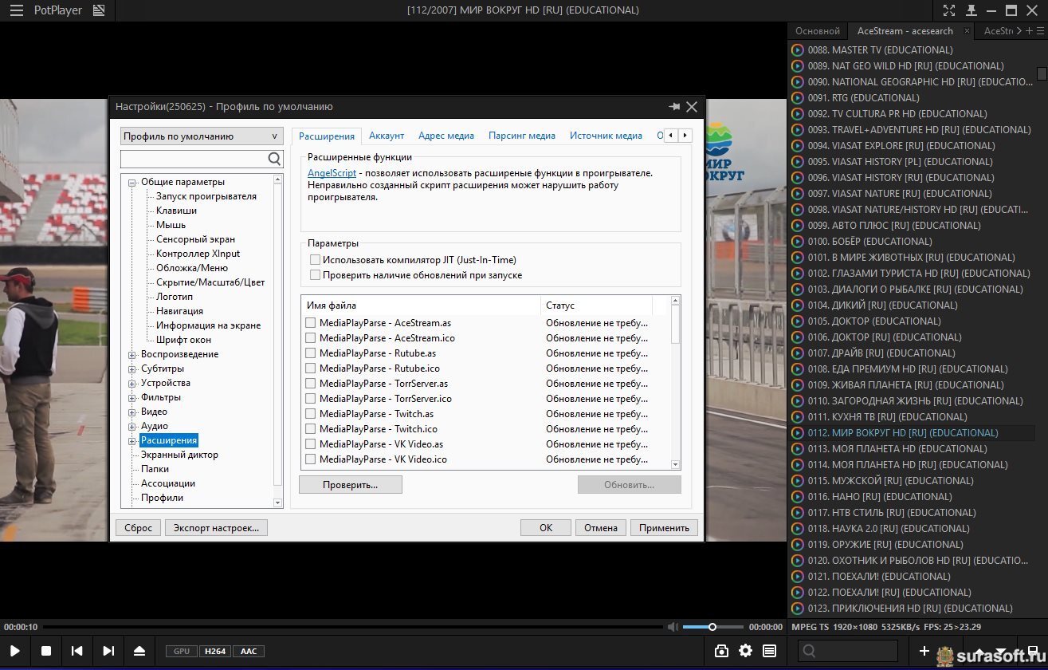Screen dimensions: 1048x670
Task: Adjust the volume slider
Action: (x=712, y=627)
